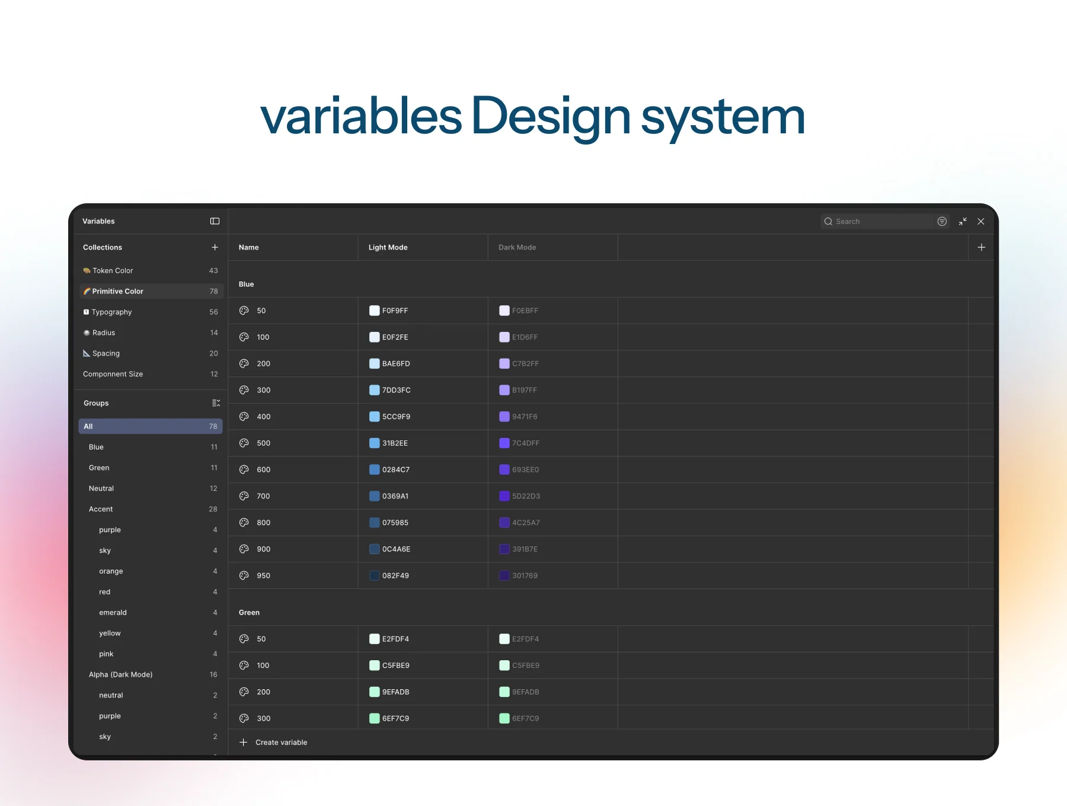Open Light Mode swatch F0F9FF
This screenshot has width=1067, height=806.
pyautogui.click(x=375, y=311)
